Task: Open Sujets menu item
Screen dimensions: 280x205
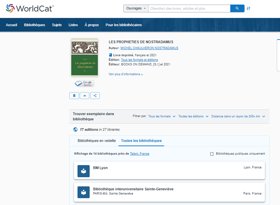Action: (57, 25)
